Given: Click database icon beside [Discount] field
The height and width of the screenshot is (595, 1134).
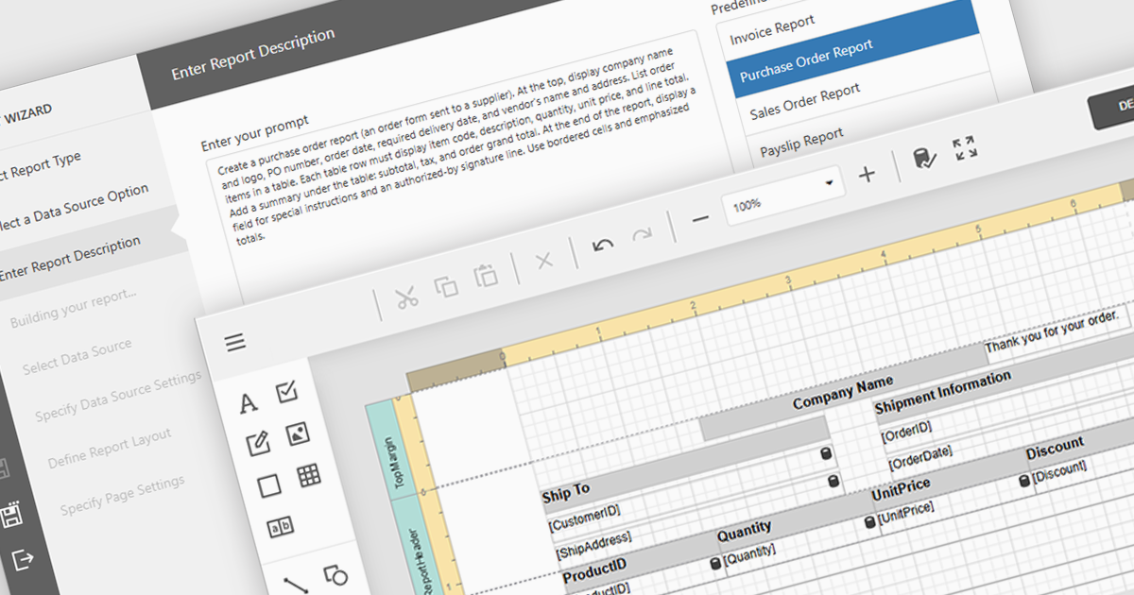Looking at the screenshot, I should click(1024, 481).
